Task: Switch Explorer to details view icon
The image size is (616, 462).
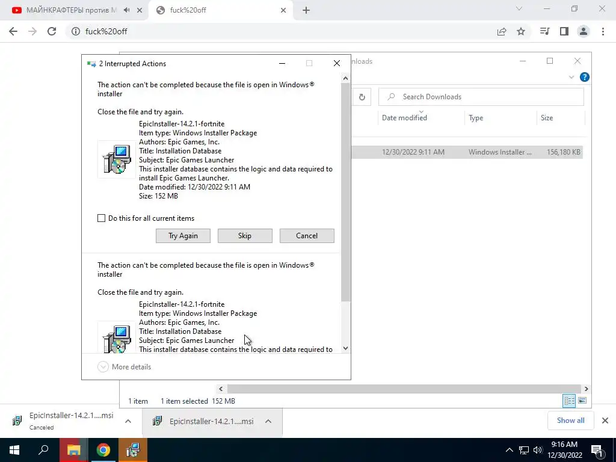Action: tap(569, 401)
